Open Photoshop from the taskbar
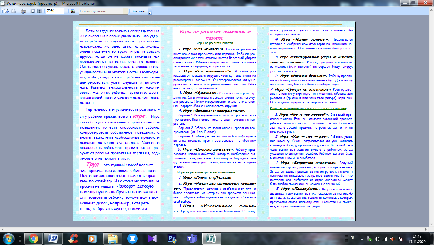 (172, 238)
